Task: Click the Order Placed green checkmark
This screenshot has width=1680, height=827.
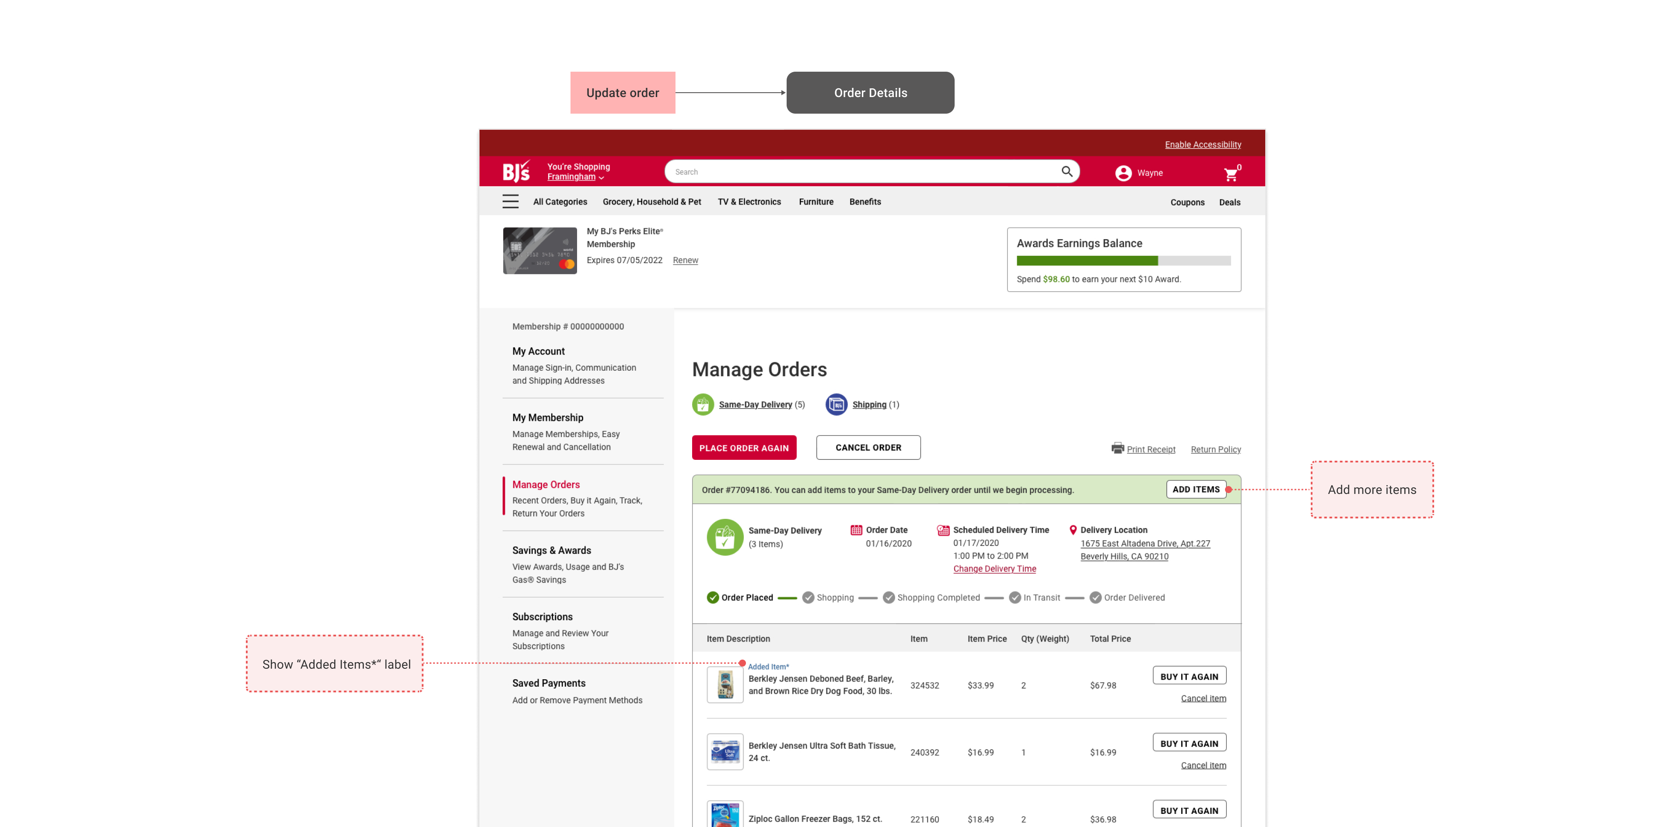Action: click(x=713, y=598)
